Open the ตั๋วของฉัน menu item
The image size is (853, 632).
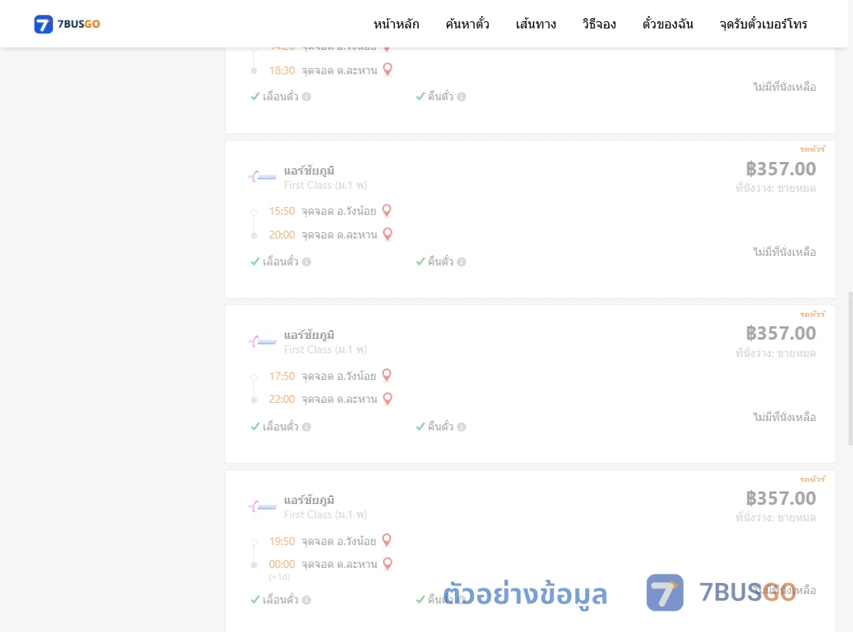click(667, 24)
